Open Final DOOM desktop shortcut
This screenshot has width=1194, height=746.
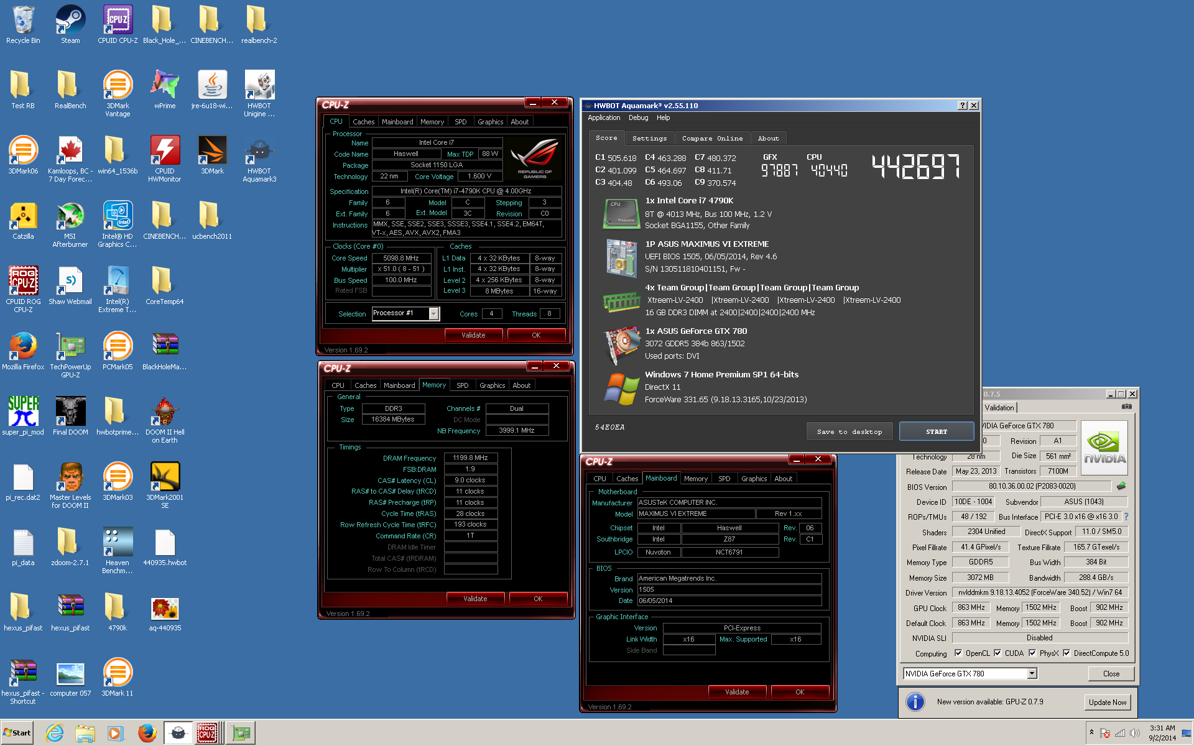70,417
